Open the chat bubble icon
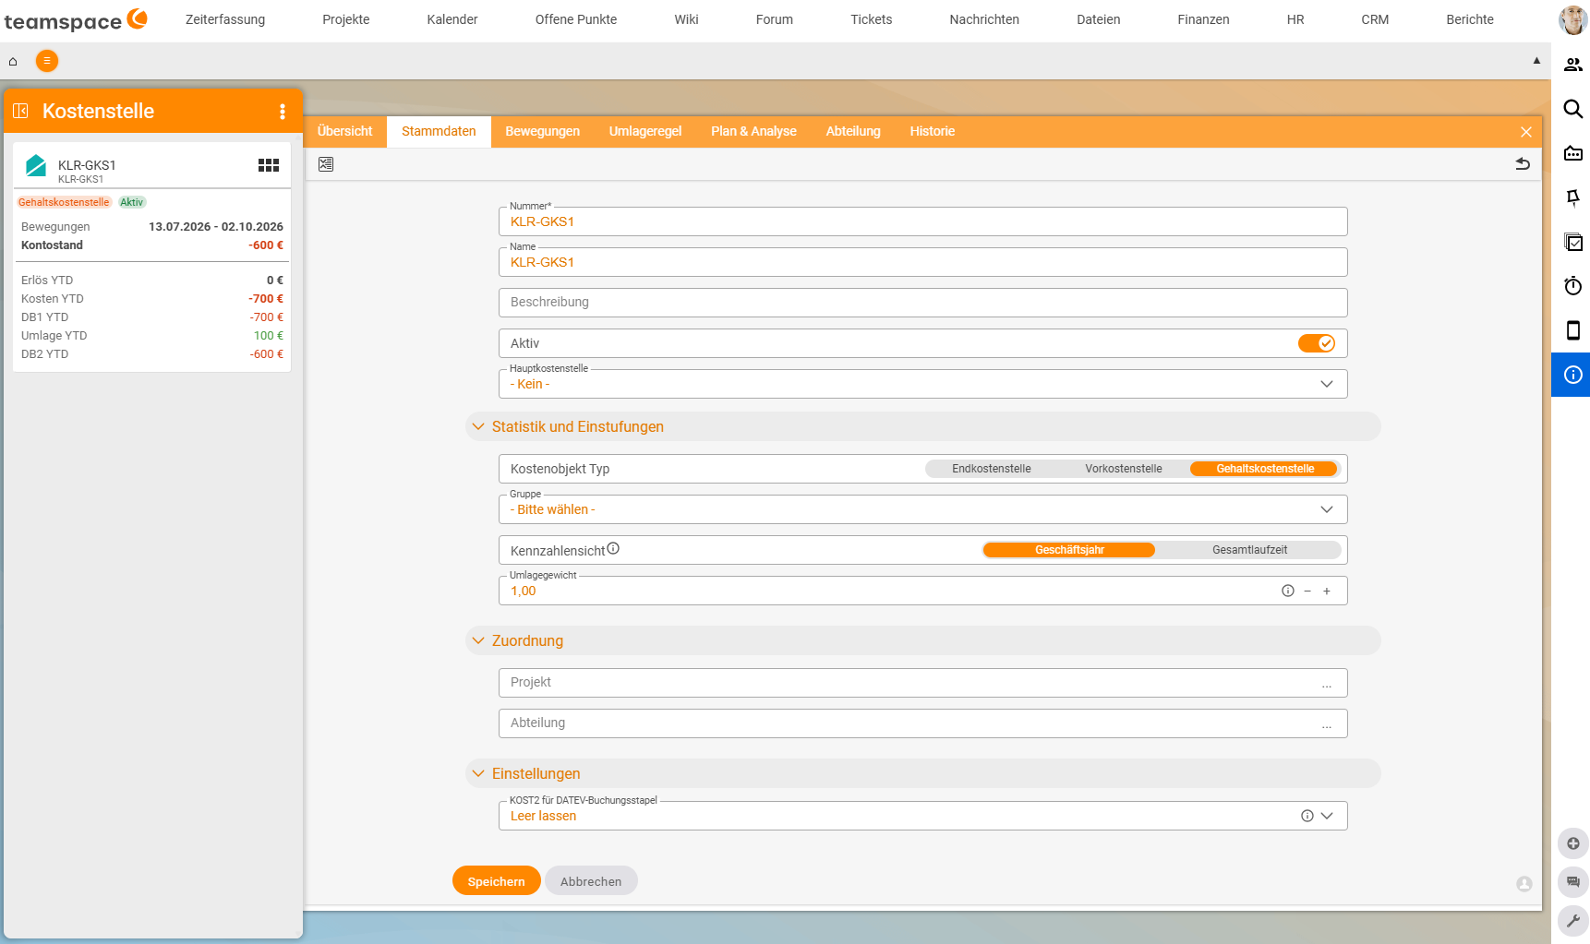 click(1573, 882)
